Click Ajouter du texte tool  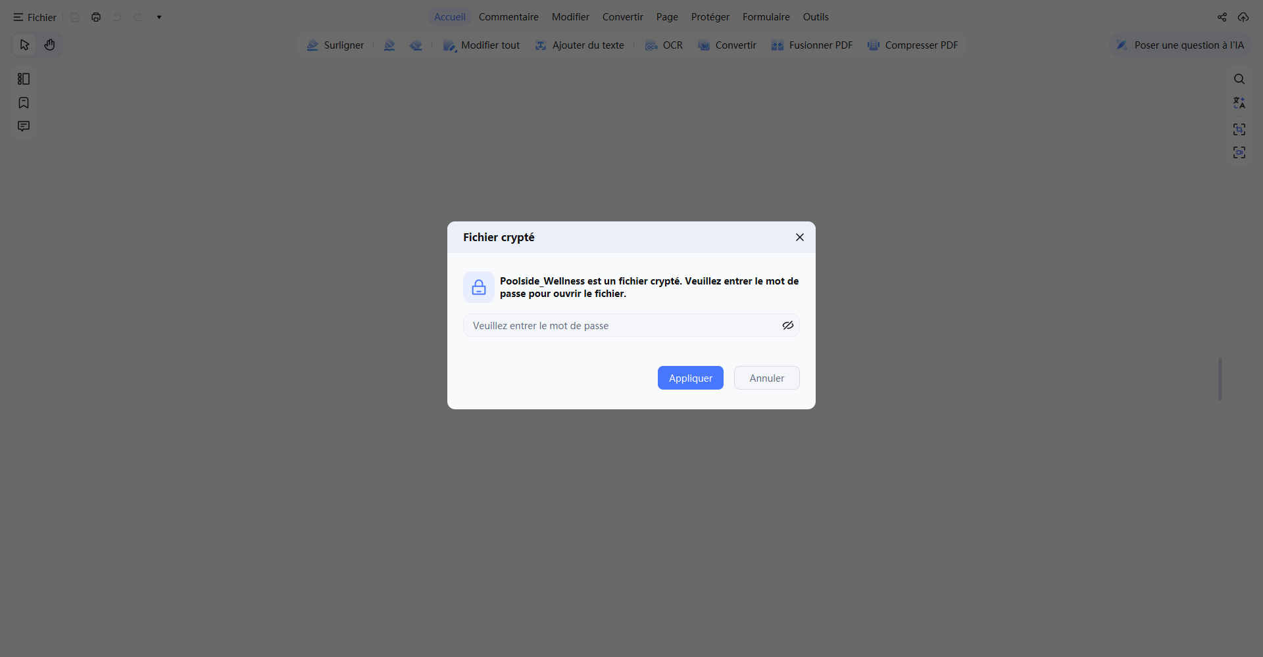click(x=580, y=45)
